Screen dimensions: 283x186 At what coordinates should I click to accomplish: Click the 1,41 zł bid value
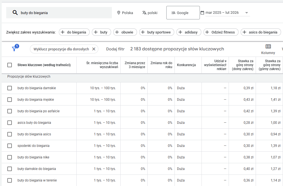(x=276, y=100)
